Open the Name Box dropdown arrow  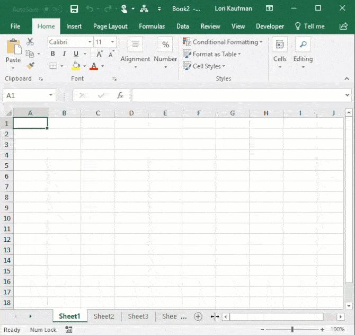51,95
